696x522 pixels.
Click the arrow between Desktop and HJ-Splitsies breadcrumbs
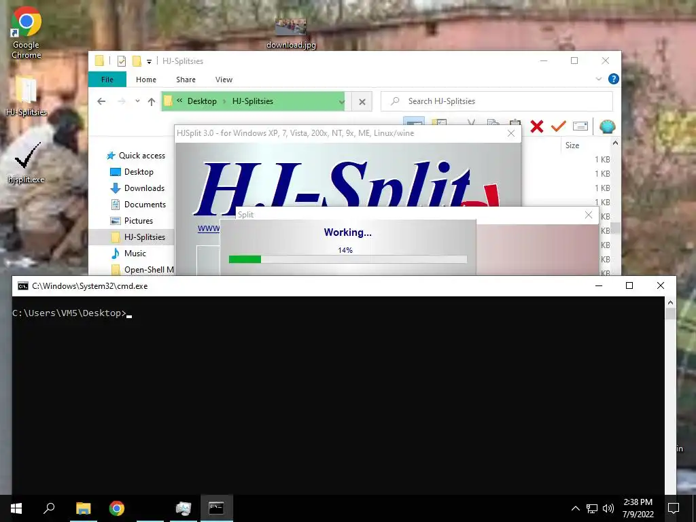[224, 101]
